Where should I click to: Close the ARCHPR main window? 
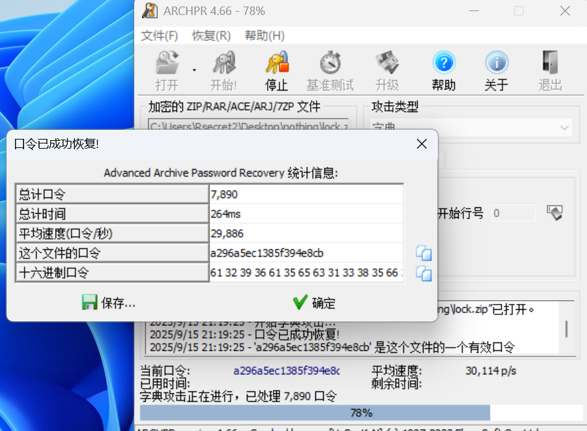[566, 11]
